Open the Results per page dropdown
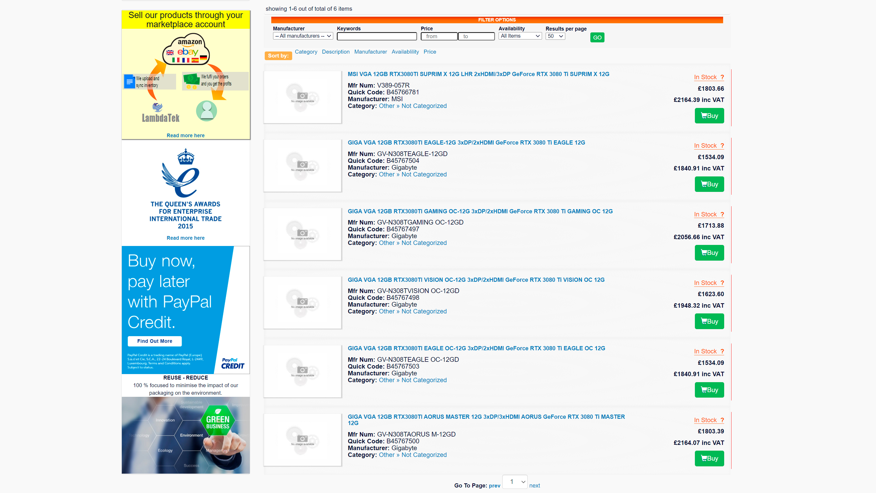This screenshot has width=876, height=493. click(555, 36)
